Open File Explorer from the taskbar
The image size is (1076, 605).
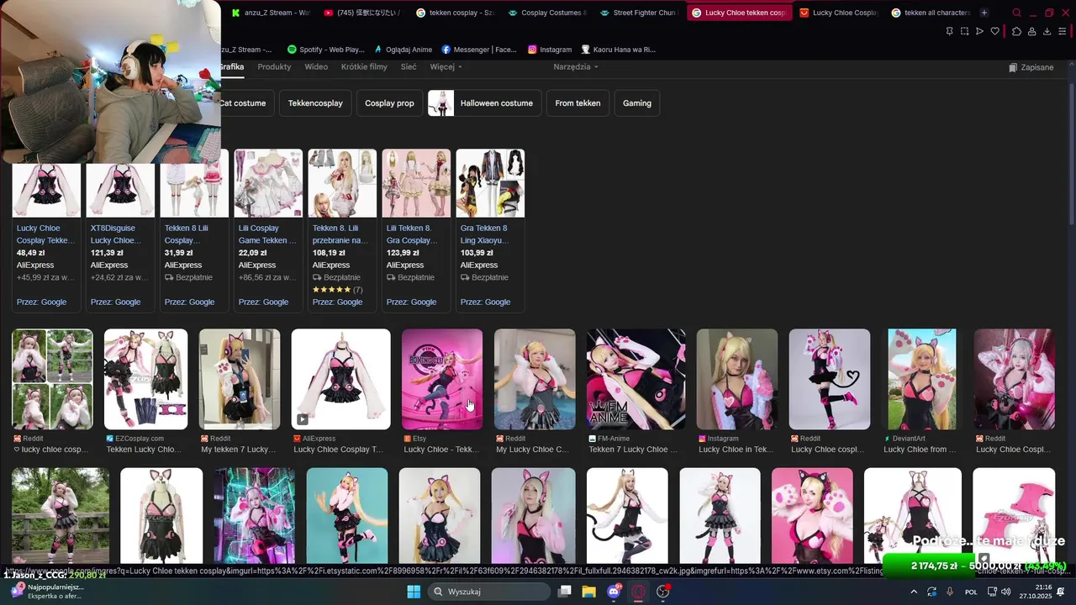589,592
